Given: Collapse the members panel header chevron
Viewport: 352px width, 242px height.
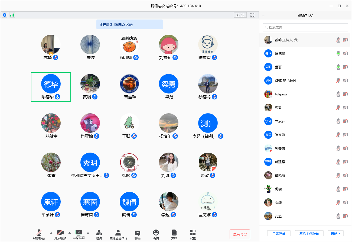Looking at the screenshot, I should (263, 16).
